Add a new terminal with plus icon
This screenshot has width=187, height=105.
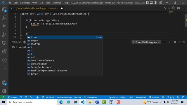(x=164, y=42)
